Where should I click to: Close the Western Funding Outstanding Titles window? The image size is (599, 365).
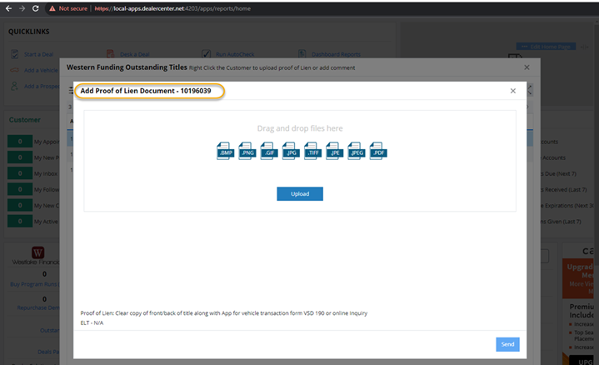[527, 67]
